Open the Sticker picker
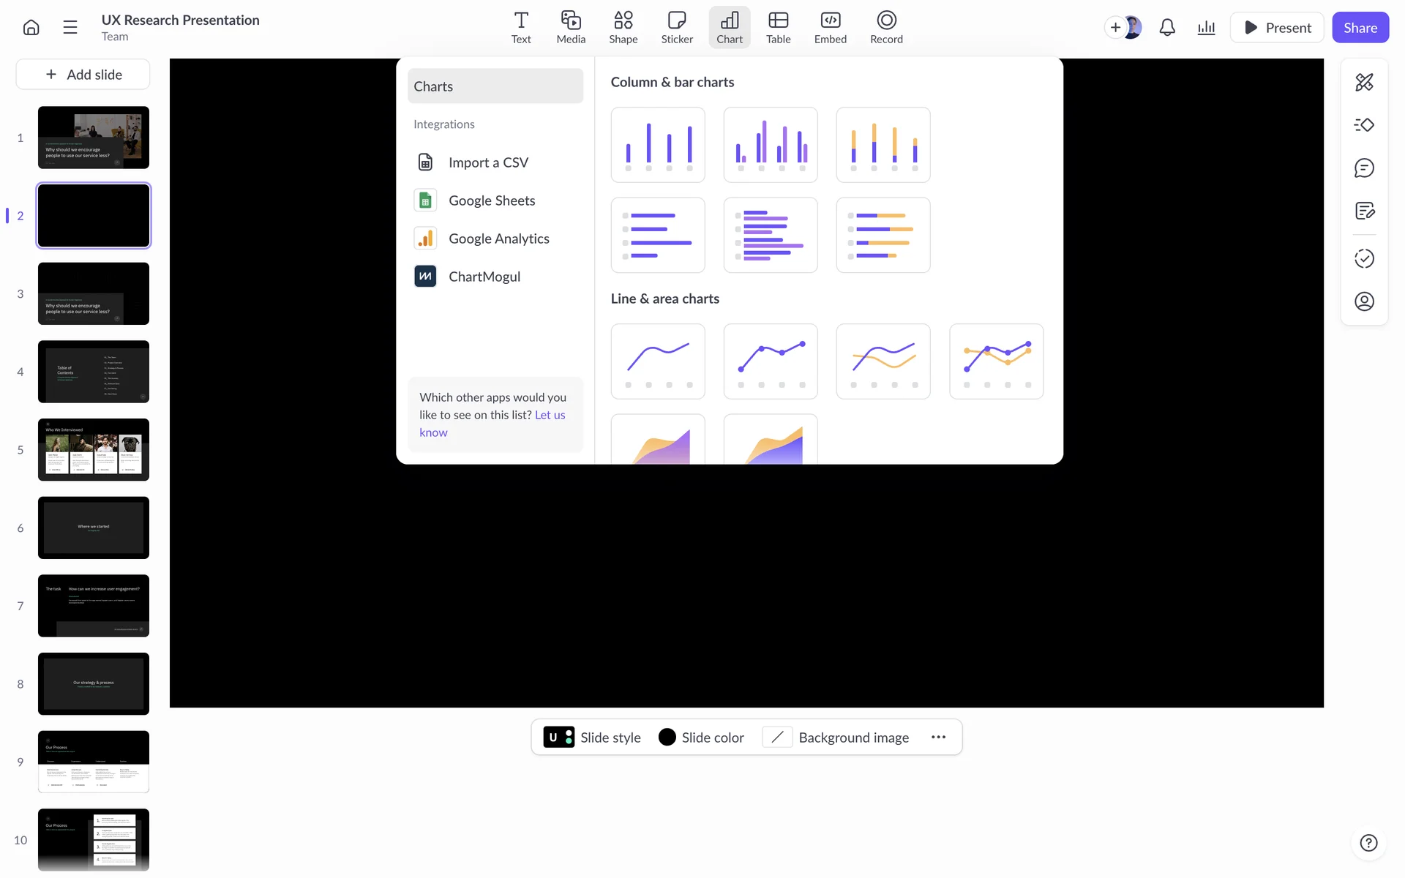 point(676,27)
